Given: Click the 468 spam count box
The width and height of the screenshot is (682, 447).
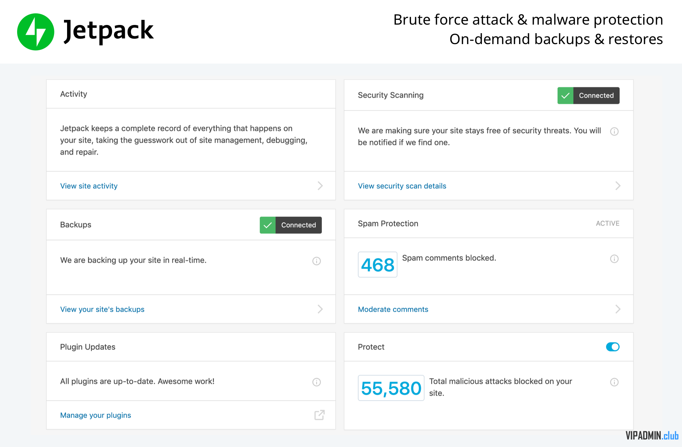Looking at the screenshot, I should (x=377, y=265).
